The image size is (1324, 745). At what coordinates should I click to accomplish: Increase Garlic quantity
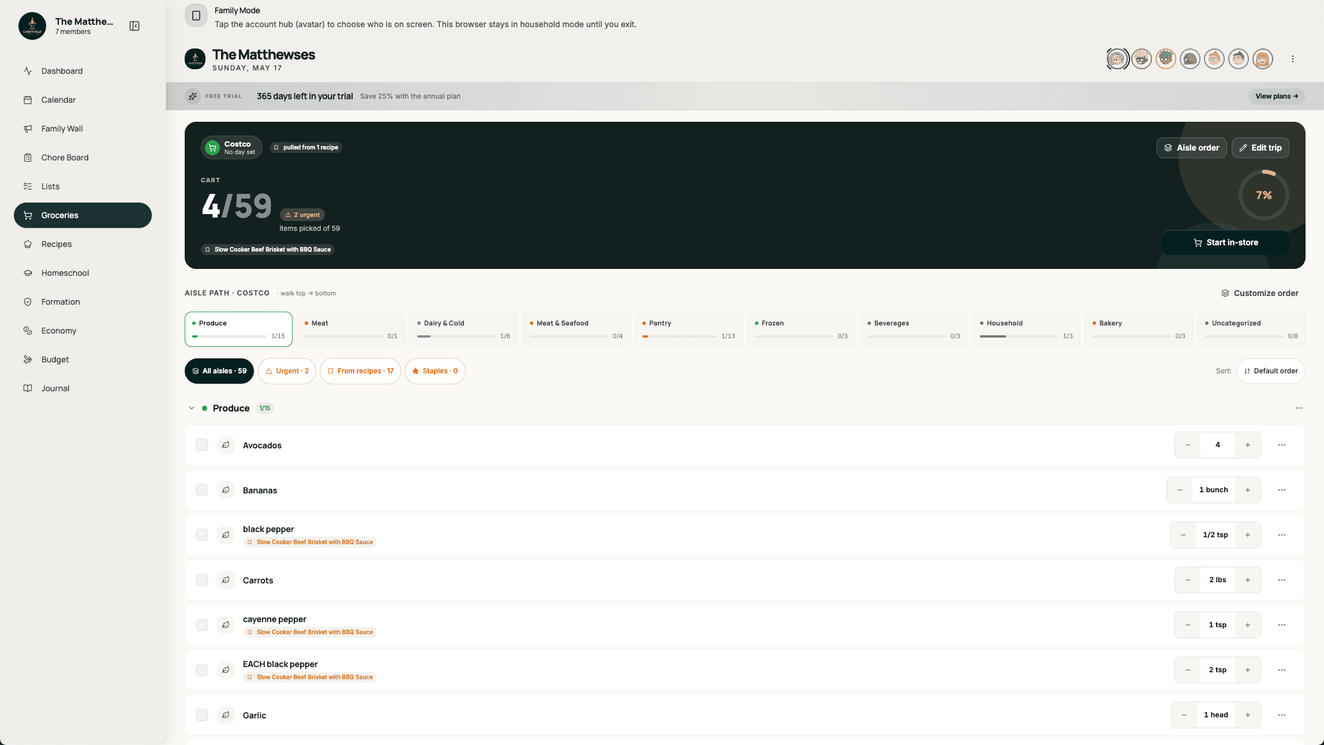[x=1248, y=715]
